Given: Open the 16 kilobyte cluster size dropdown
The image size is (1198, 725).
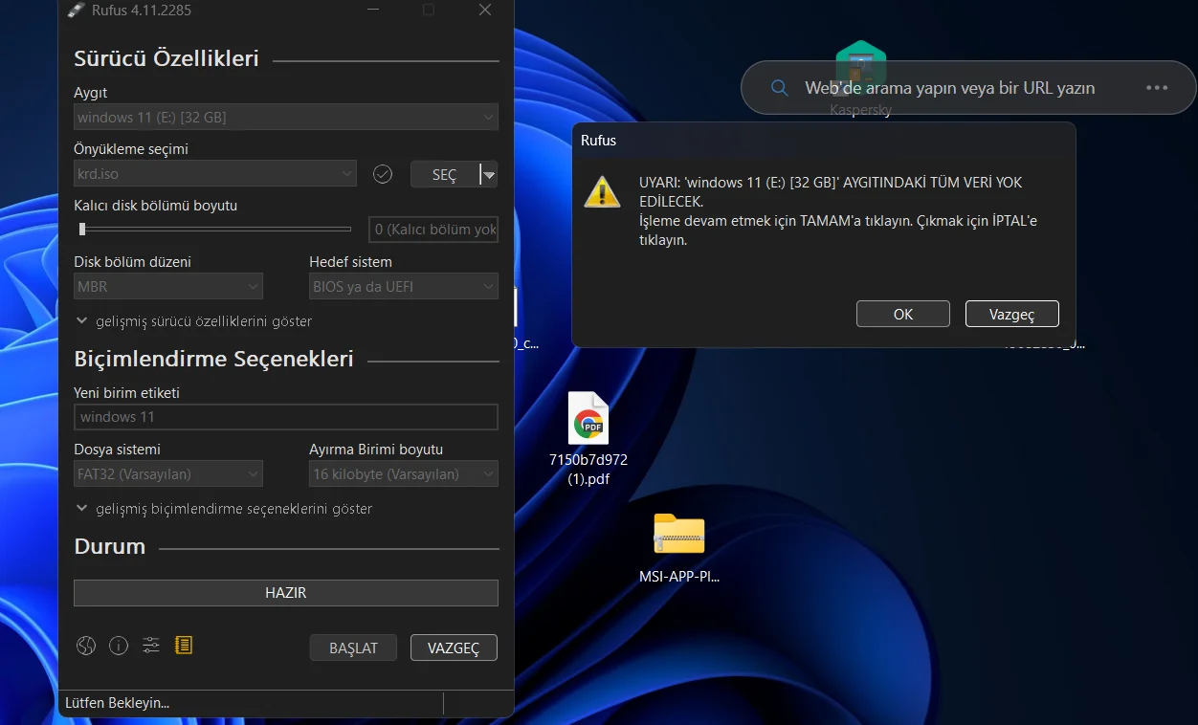Looking at the screenshot, I should (x=404, y=473).
